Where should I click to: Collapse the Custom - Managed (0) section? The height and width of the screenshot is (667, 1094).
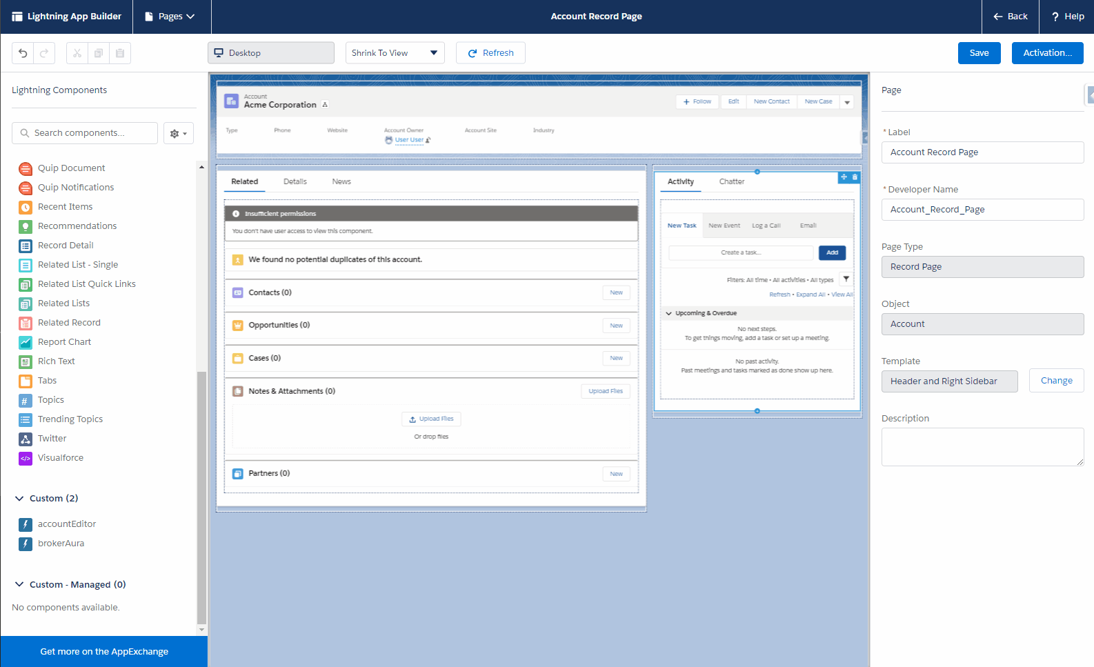[x=19, y=584]
